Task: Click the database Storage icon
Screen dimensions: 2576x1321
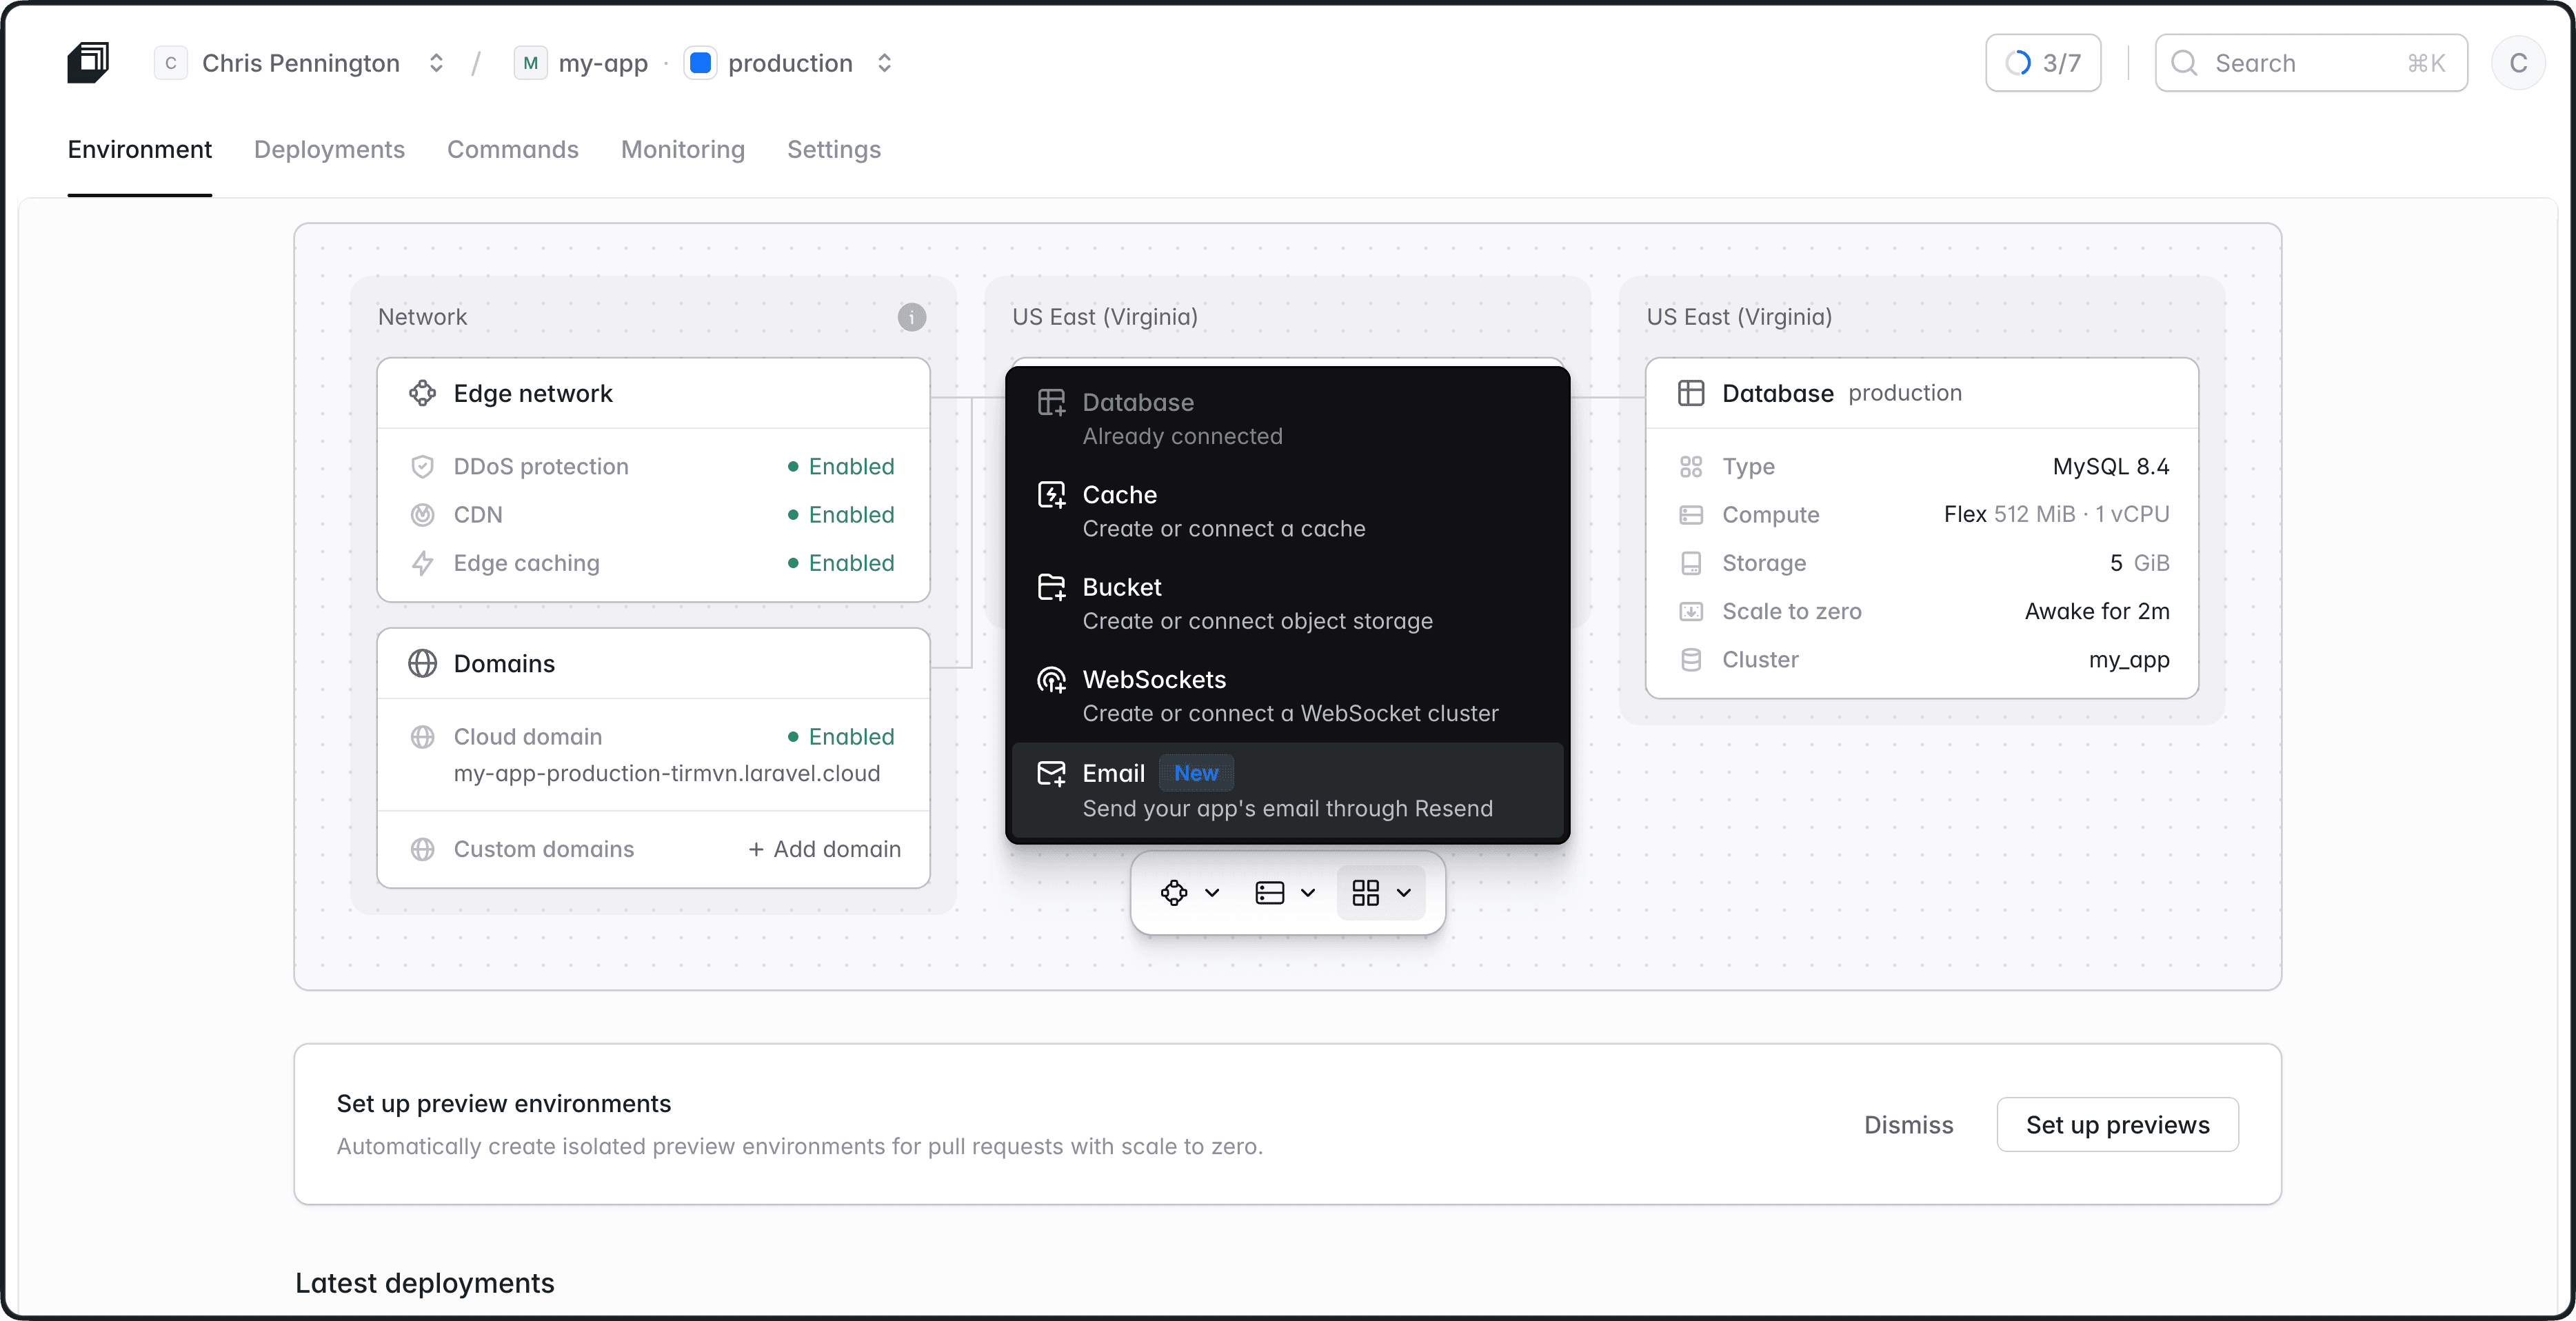Action: tap(1690, 563)
